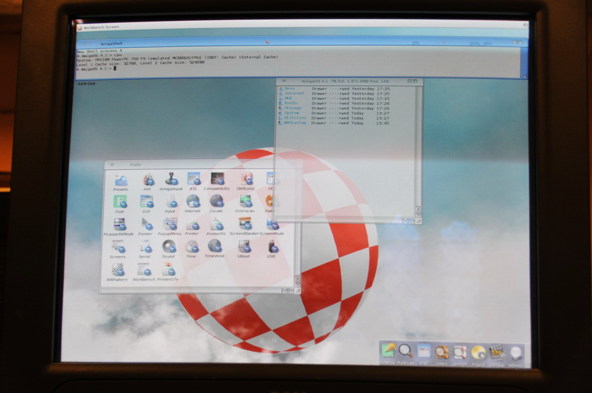Open the GUI prefs icon
Screen dimensions: 592x393
146,204
